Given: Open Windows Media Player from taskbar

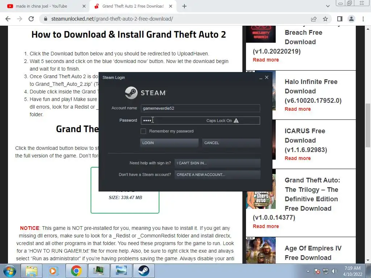Looking at the screenshot, I should click(x=54, y=271).
